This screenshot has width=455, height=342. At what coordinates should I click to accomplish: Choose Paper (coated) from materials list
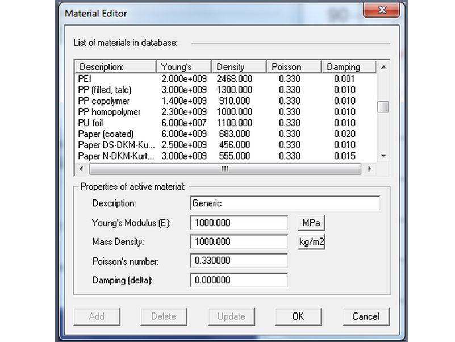106,134
